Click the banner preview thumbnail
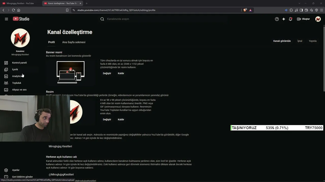Screen dimensions: 325x182 coord(71,73)
